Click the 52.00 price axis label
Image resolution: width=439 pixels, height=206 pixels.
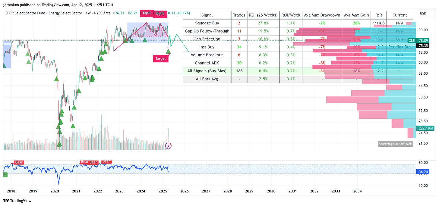(x=423, y=73)
